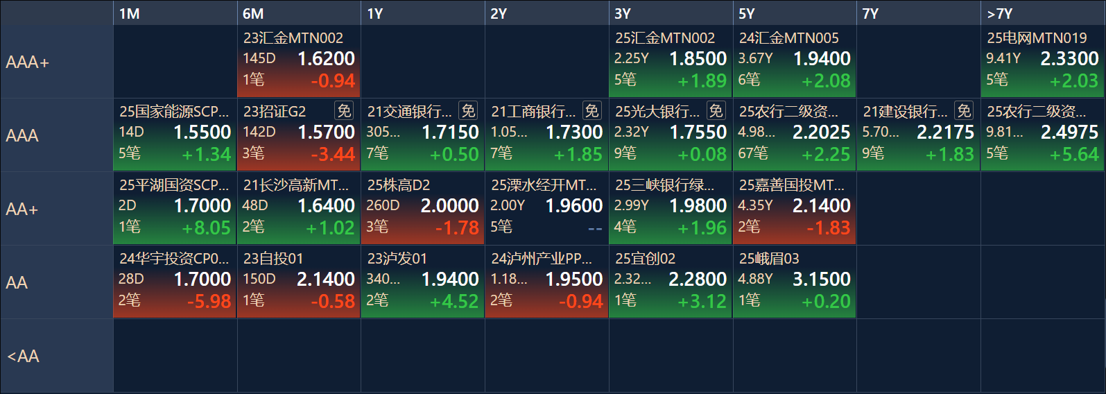Select the 2Y maturity column header
Image resolution: width=1106 pixels, height=394 pixels.
[x=546, y=13]
